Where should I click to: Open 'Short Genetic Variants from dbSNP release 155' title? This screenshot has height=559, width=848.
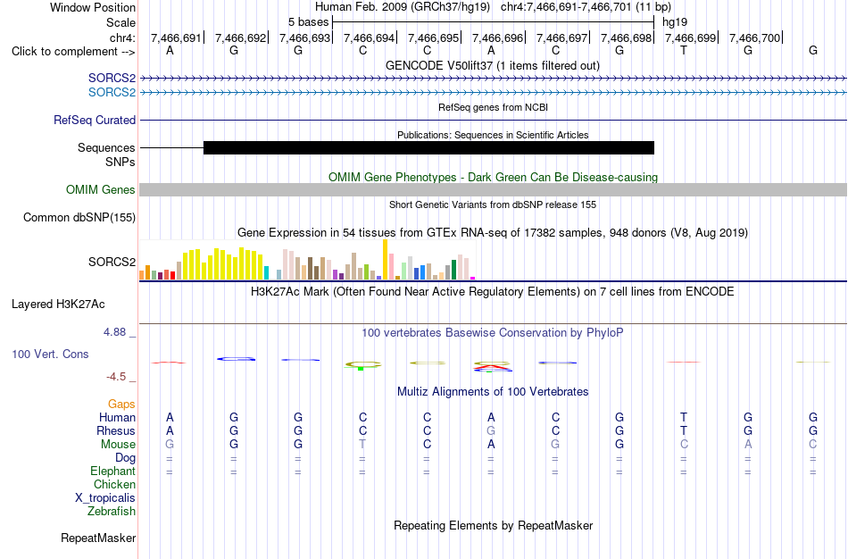click(493, 204)
